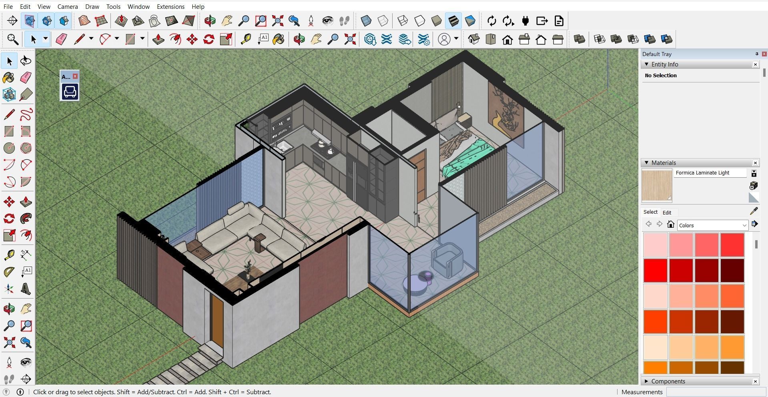The width and height of the screenshot is (768, 397).
Task: Select the Sandbox Smoove tool
Action: [121, 21]
